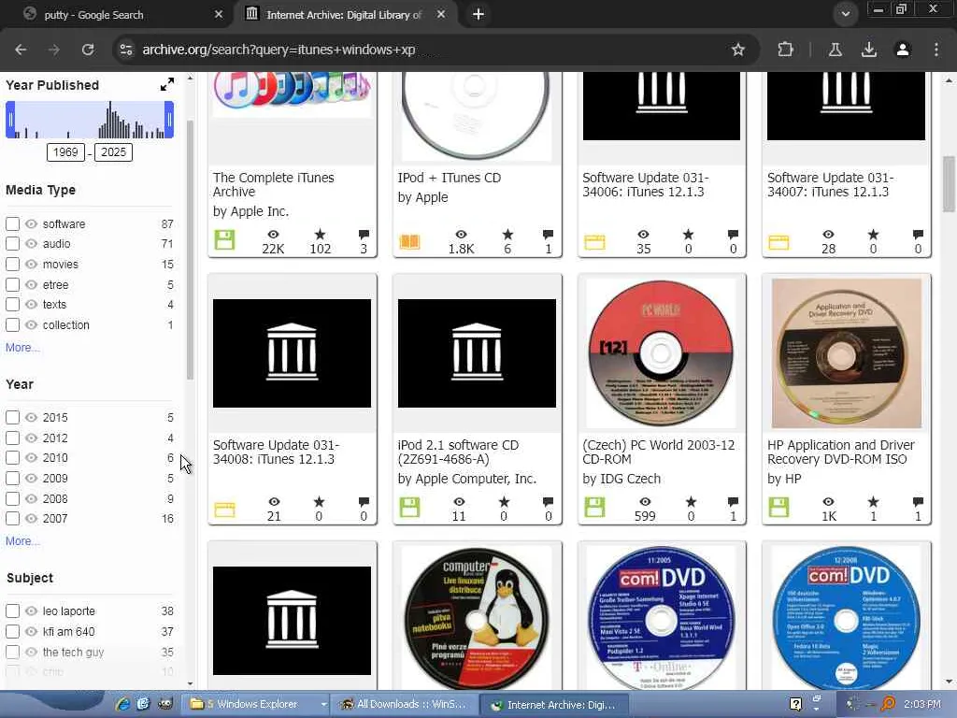This screenshot has width=957, height=718.
Task: Edit the 2025 end year field
Action: [x=113, y=152]
